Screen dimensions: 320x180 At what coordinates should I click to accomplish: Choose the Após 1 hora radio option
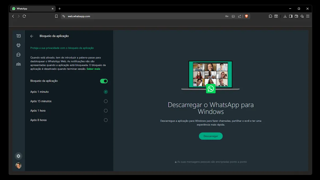coord(106,111)
